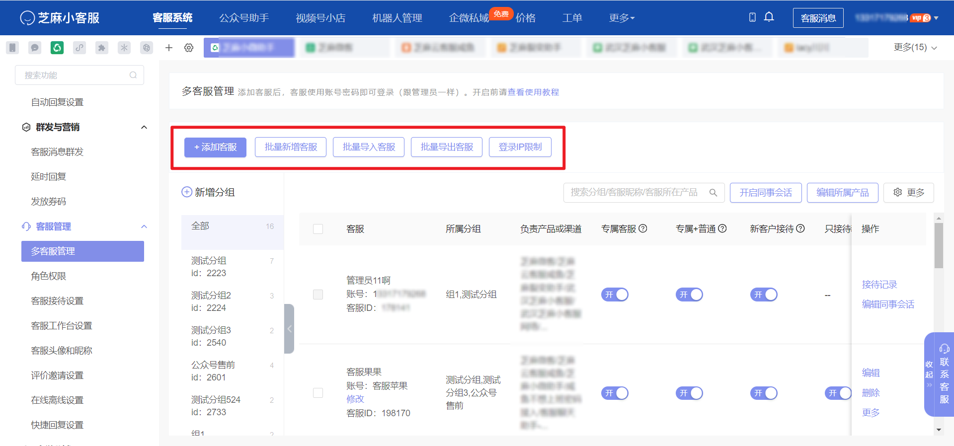Toggle 新客户接待 switch for 管理员11啊
Screen dimensions: 954x446
tap(764, 295)
